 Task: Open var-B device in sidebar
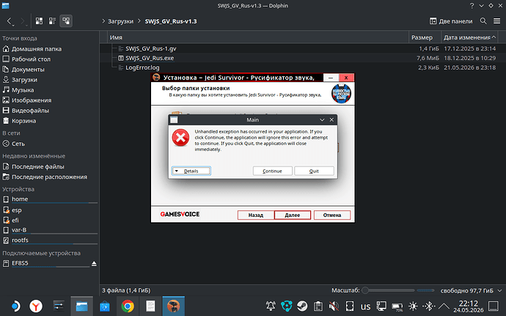[49, 230]
